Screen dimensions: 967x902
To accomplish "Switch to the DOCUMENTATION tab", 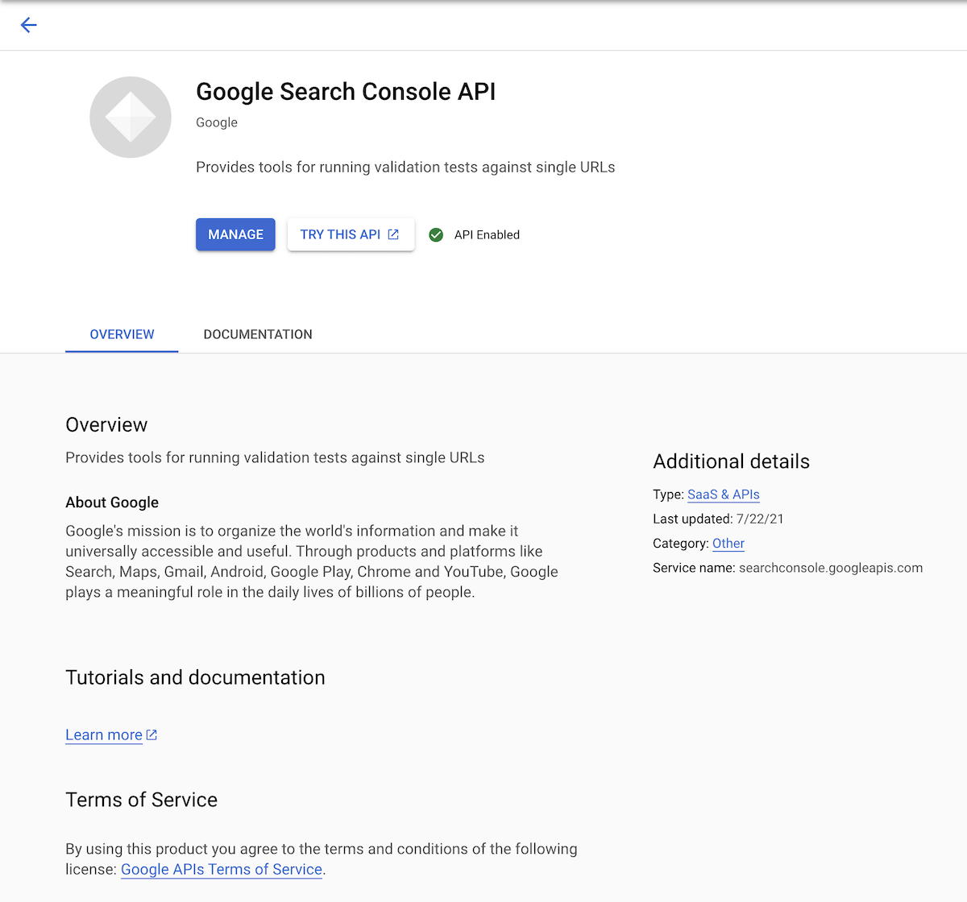I will (258, 334).
